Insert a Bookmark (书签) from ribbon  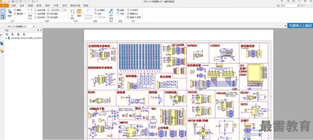point(120,14)
